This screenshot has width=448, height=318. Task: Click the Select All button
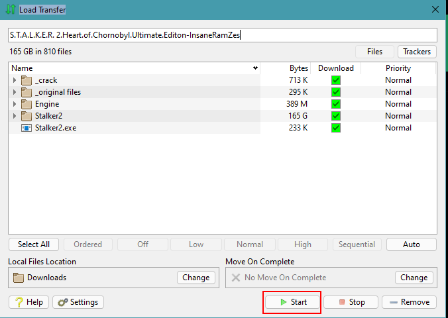pyautogui.click(x=34, y=244)
